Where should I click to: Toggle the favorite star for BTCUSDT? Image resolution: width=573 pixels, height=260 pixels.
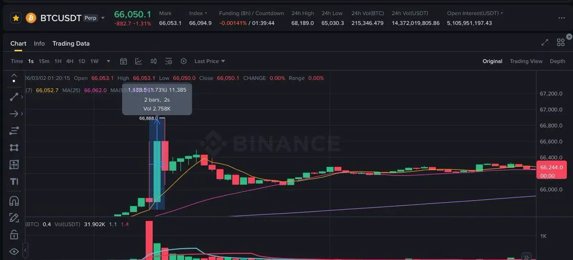(x=16, y=18)
